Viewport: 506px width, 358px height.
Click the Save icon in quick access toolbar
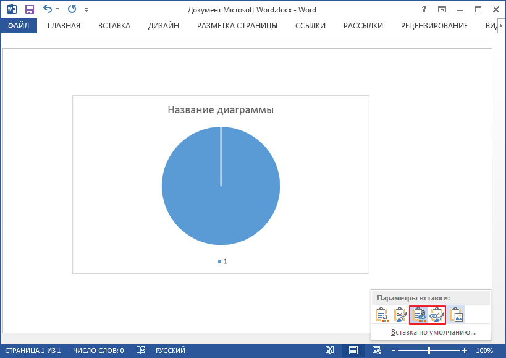click(x=29, y=9)
